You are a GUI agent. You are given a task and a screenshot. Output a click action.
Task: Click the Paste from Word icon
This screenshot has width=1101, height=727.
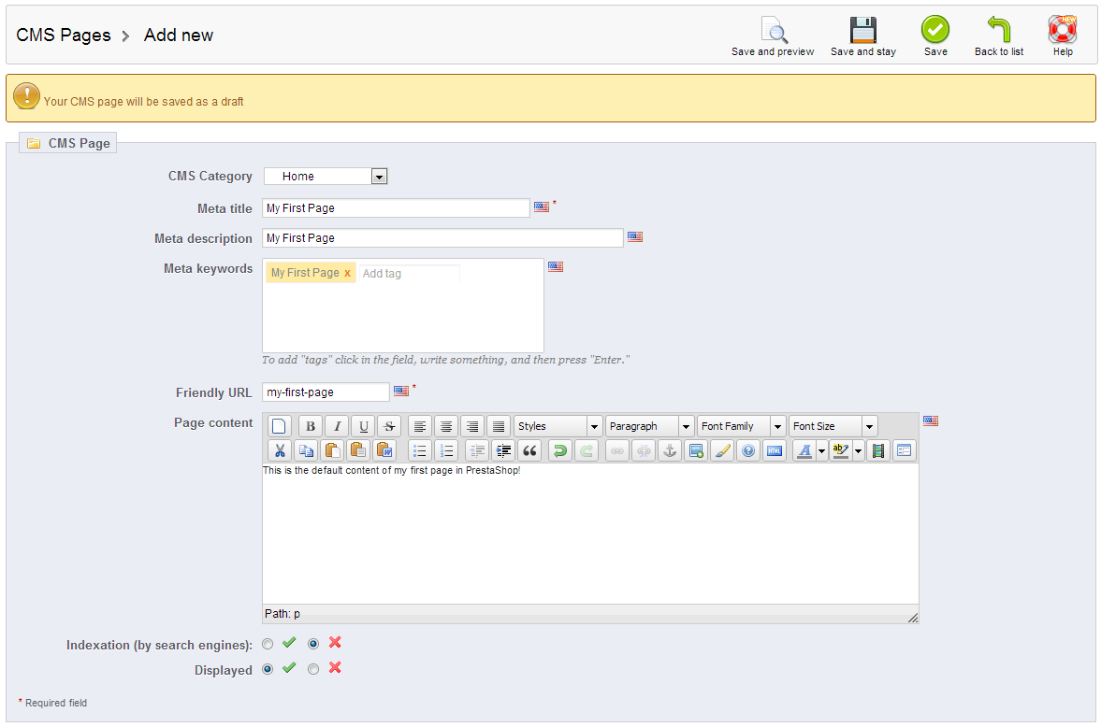[384, 449]
